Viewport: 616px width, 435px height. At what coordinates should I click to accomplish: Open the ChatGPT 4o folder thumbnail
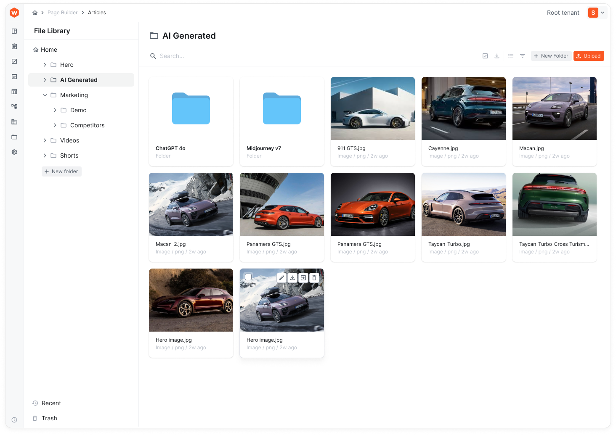tap(191, 109)
